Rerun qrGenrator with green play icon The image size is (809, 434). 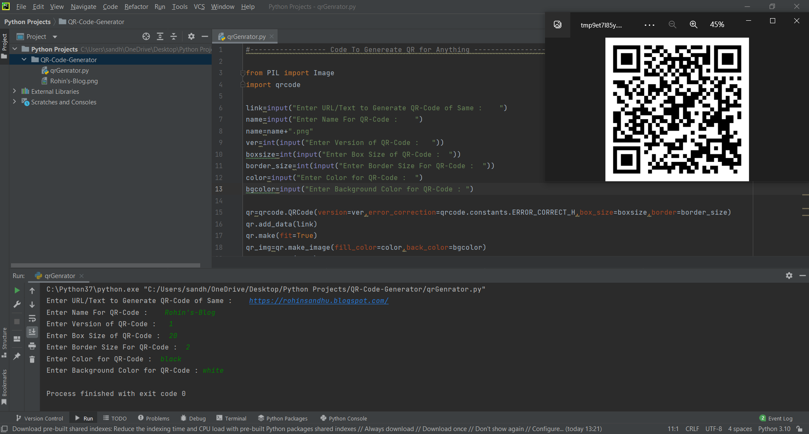(x=17, y=290)
